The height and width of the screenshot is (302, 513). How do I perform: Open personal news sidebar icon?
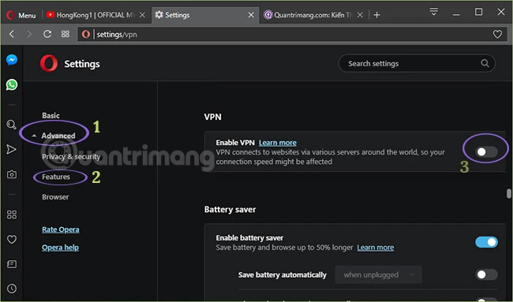tap(12, 264)
